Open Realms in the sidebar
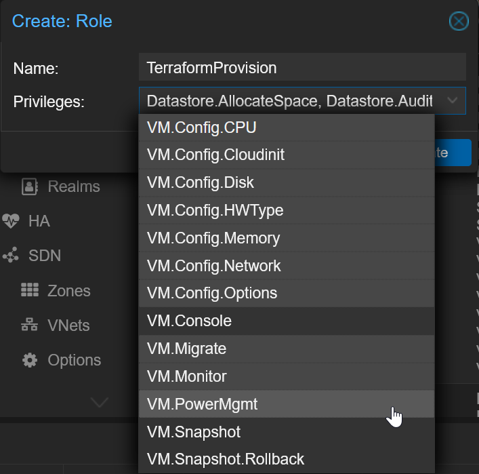The height and width of the screenshot is (474, 479). point(74,186)
